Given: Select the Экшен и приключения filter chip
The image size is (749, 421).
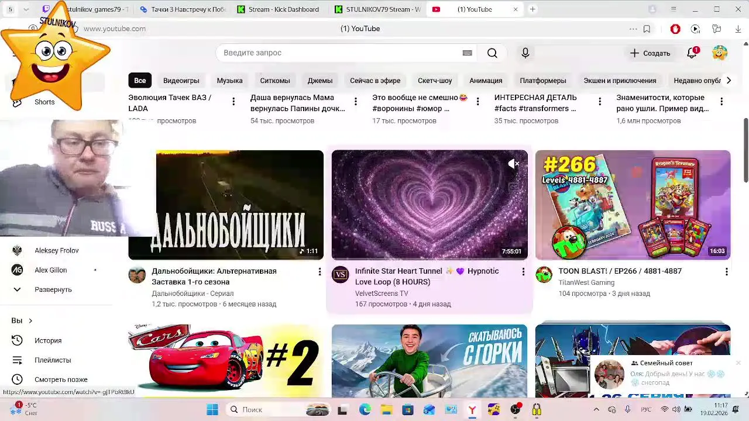Looking at the screenshot, I should coord(620,81).
